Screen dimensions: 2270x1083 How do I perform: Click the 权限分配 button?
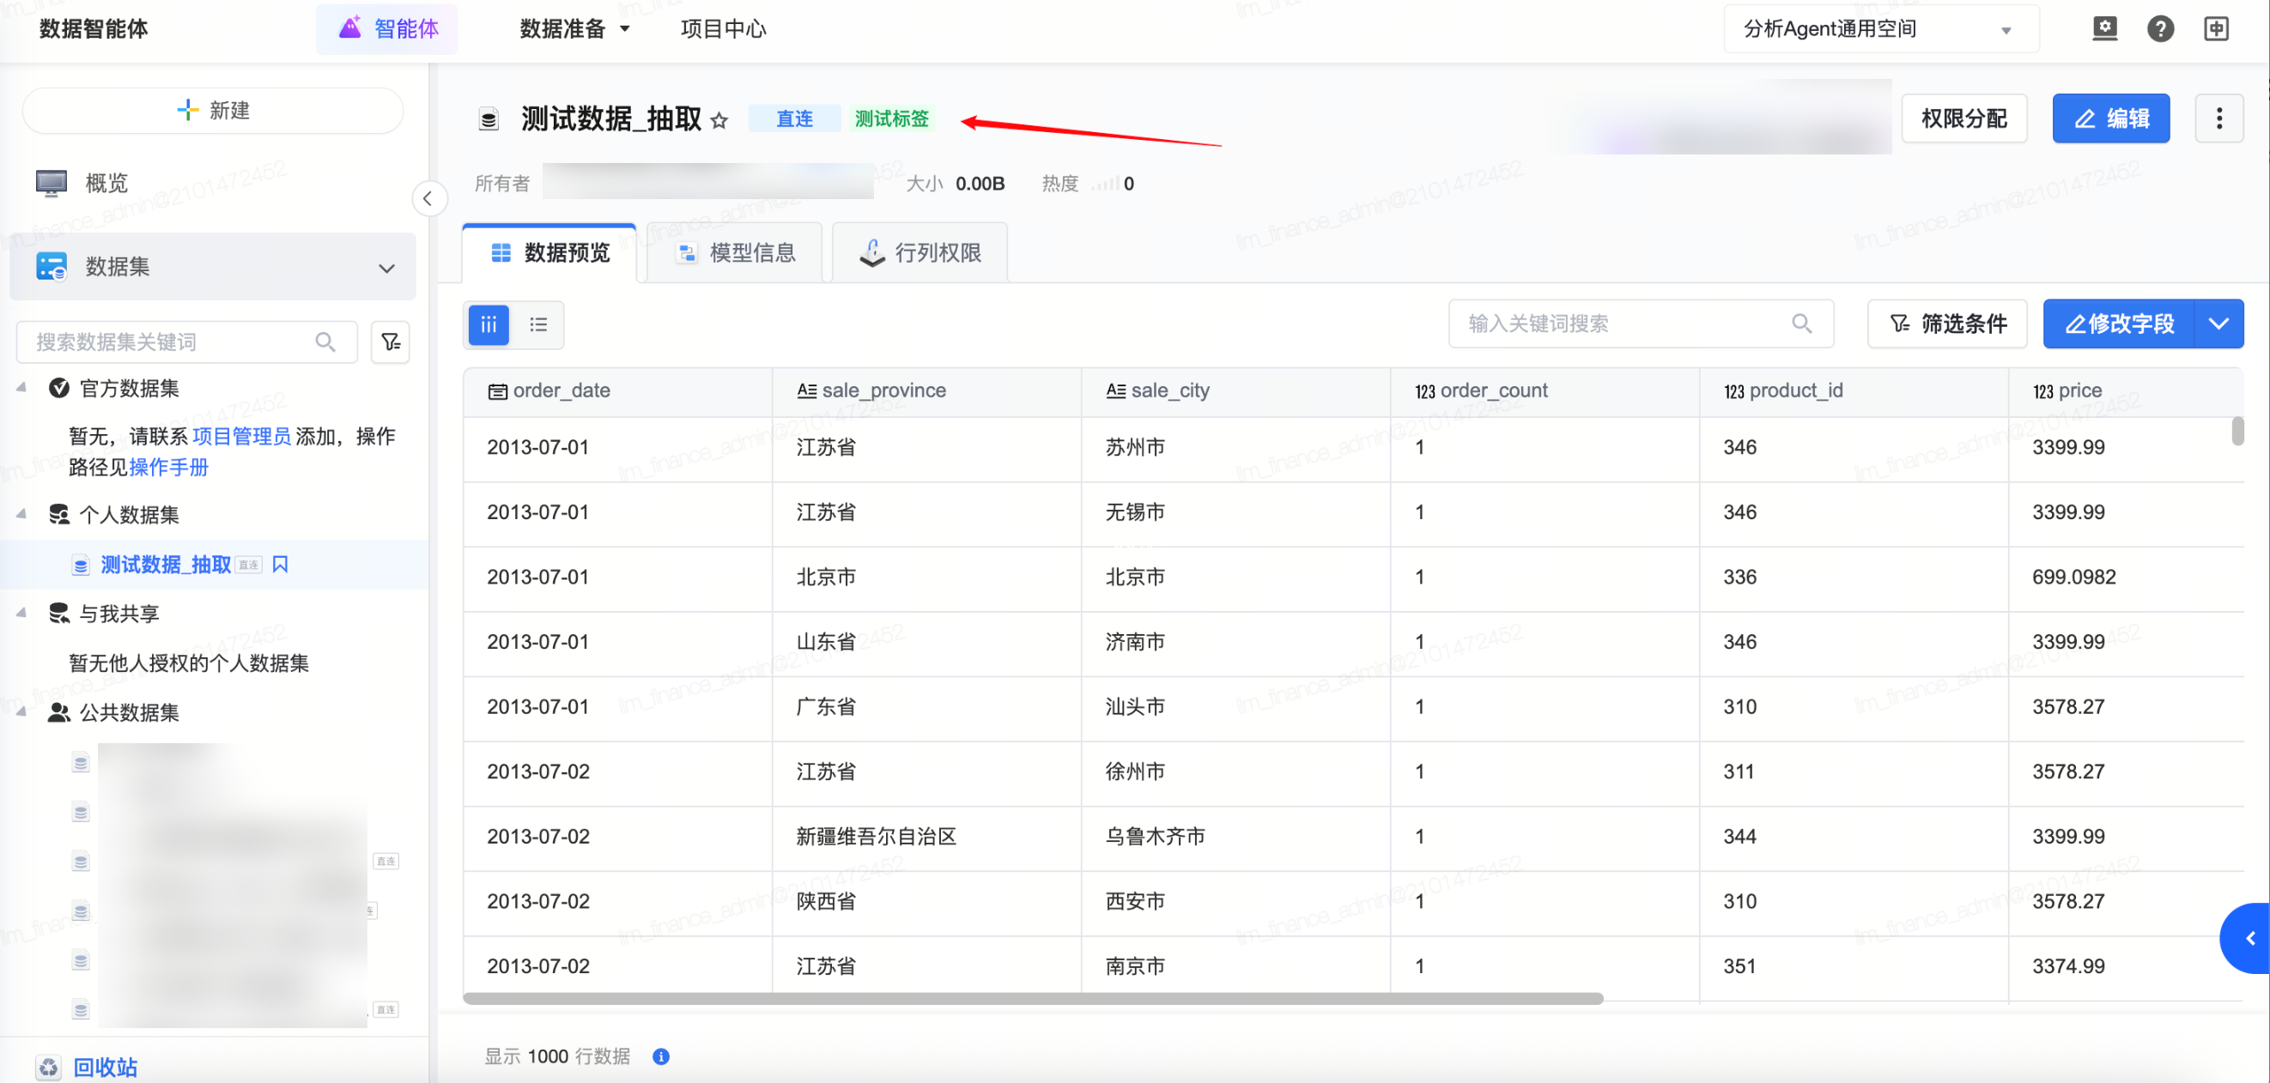click(1963, 118)
